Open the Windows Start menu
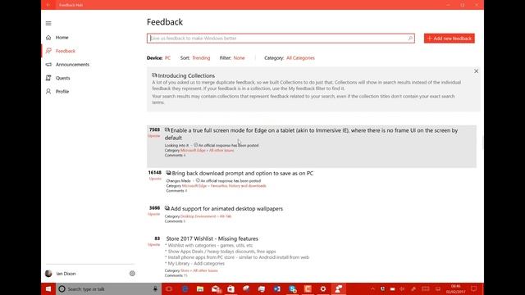525x295 pixels. coord(48,289)
